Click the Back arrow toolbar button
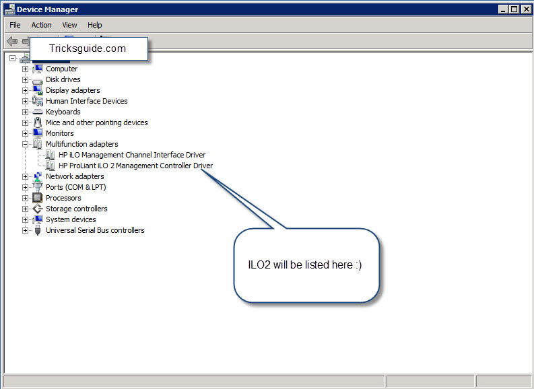The image size is (534, 389). [x=12, y=41]
